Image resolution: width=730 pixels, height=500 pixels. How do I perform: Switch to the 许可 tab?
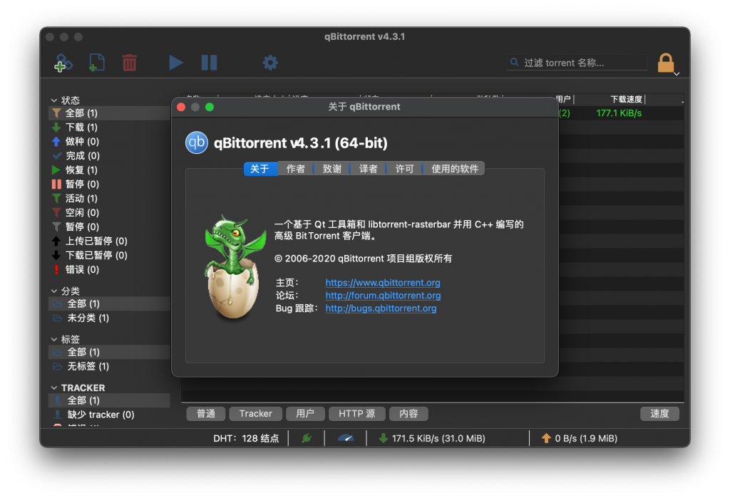click(405, 169)
